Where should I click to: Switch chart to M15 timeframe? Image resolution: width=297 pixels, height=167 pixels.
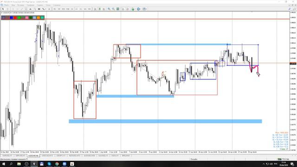[x=63, y=9]
